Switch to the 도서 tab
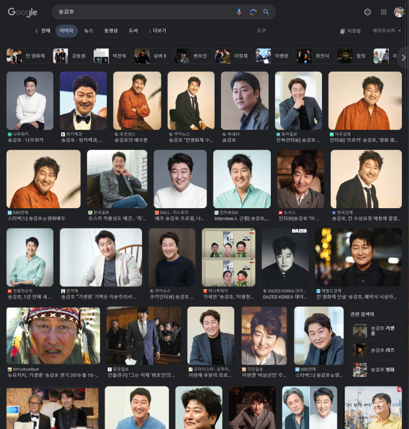 pyautogui.click(x=133, y=31)
